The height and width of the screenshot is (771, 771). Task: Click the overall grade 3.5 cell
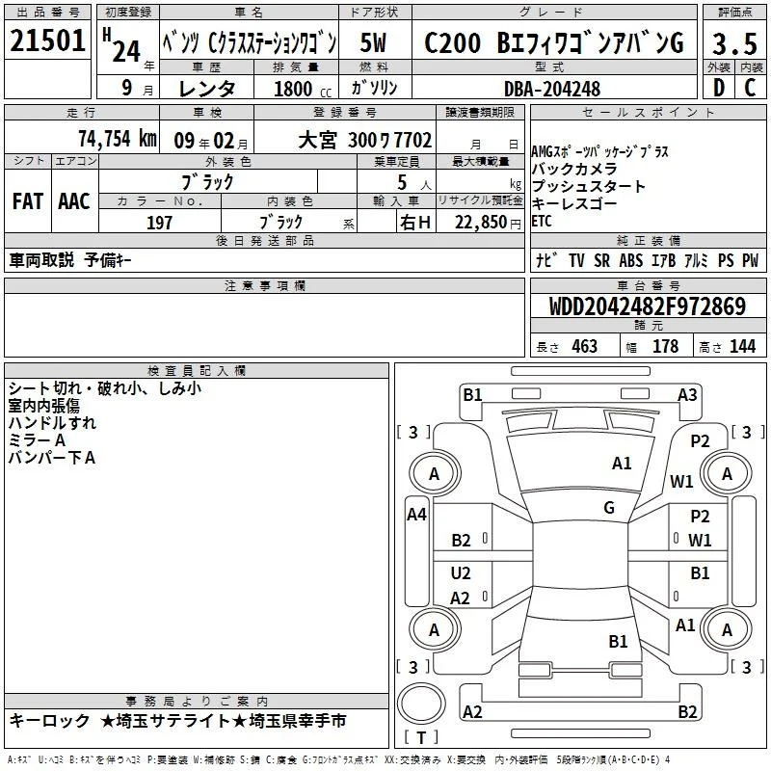pyautogui.click(x=734, y=42)
